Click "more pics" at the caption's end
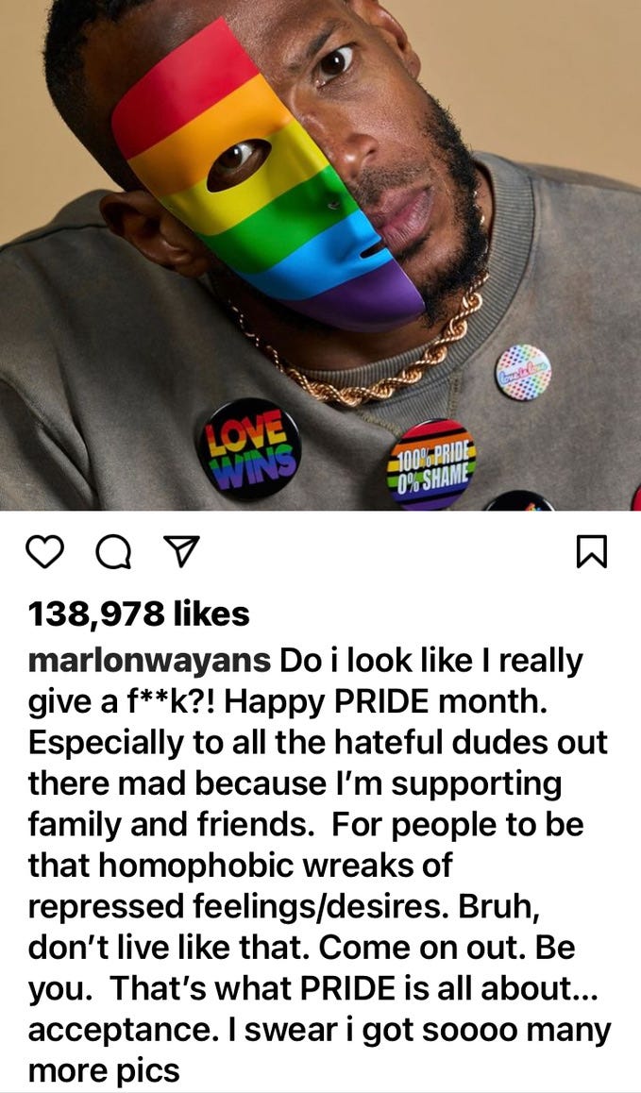Viewport: 641px width, 1093px height. 104,1070
